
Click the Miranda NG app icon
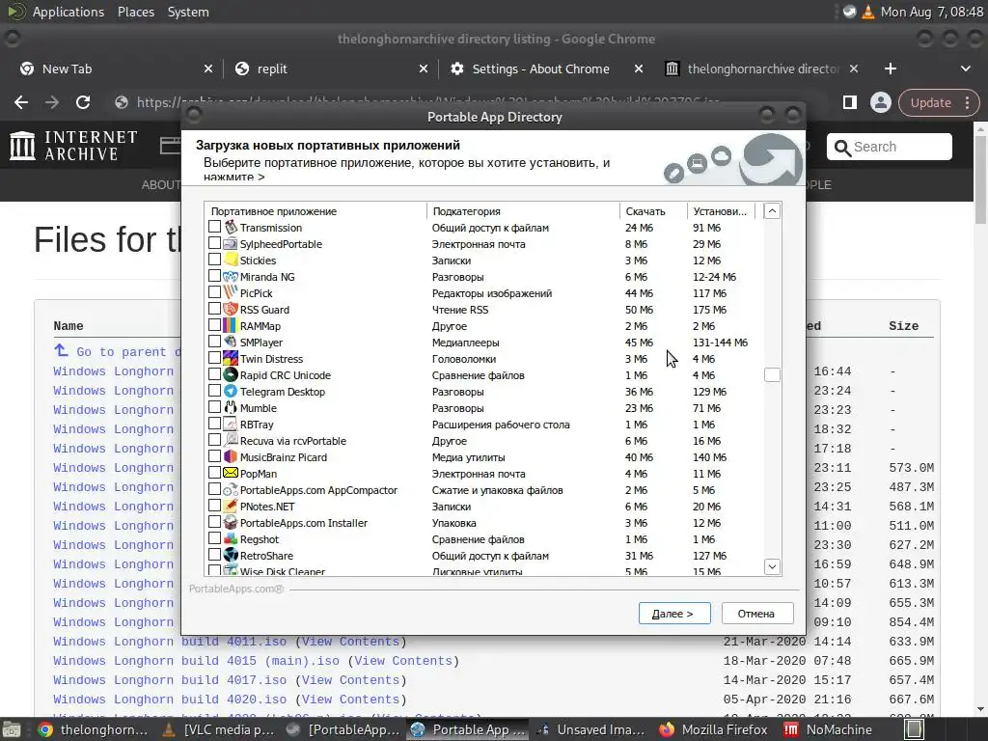click(231, 277)
